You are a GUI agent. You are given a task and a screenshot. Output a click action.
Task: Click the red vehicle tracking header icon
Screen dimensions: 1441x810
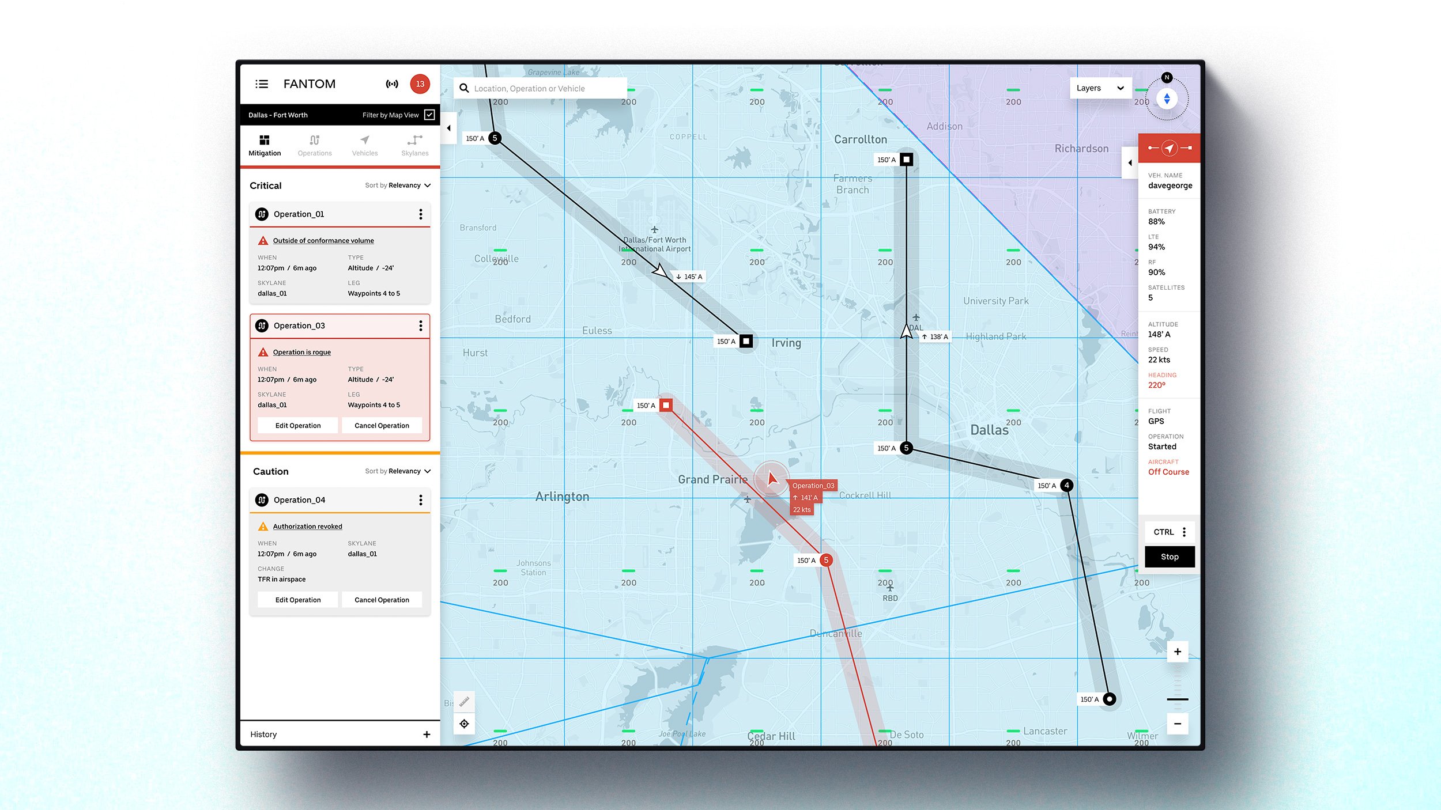pyautogui.click(x=1169, y=148)
